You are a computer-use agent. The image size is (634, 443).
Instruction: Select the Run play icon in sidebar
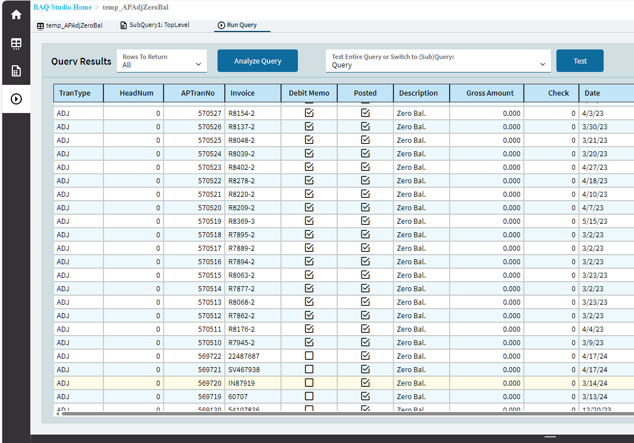click(16, 99)
